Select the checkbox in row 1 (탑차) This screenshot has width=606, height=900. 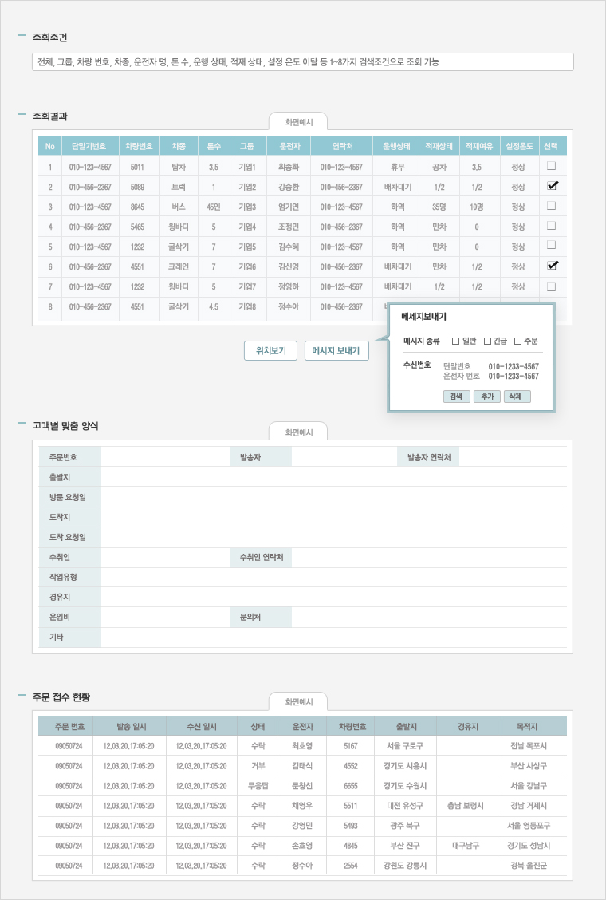(x=551, y=166)
